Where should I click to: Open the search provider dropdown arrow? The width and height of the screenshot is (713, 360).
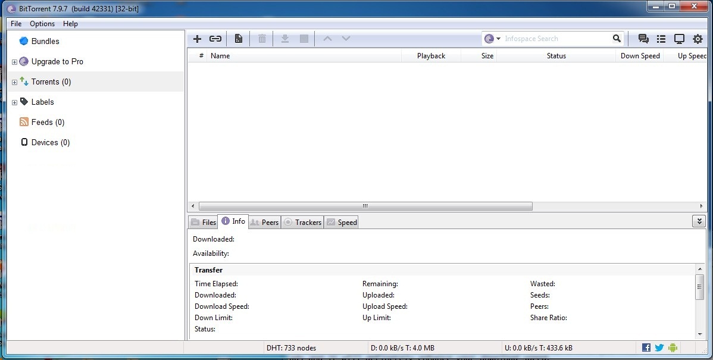click(498, 39)
